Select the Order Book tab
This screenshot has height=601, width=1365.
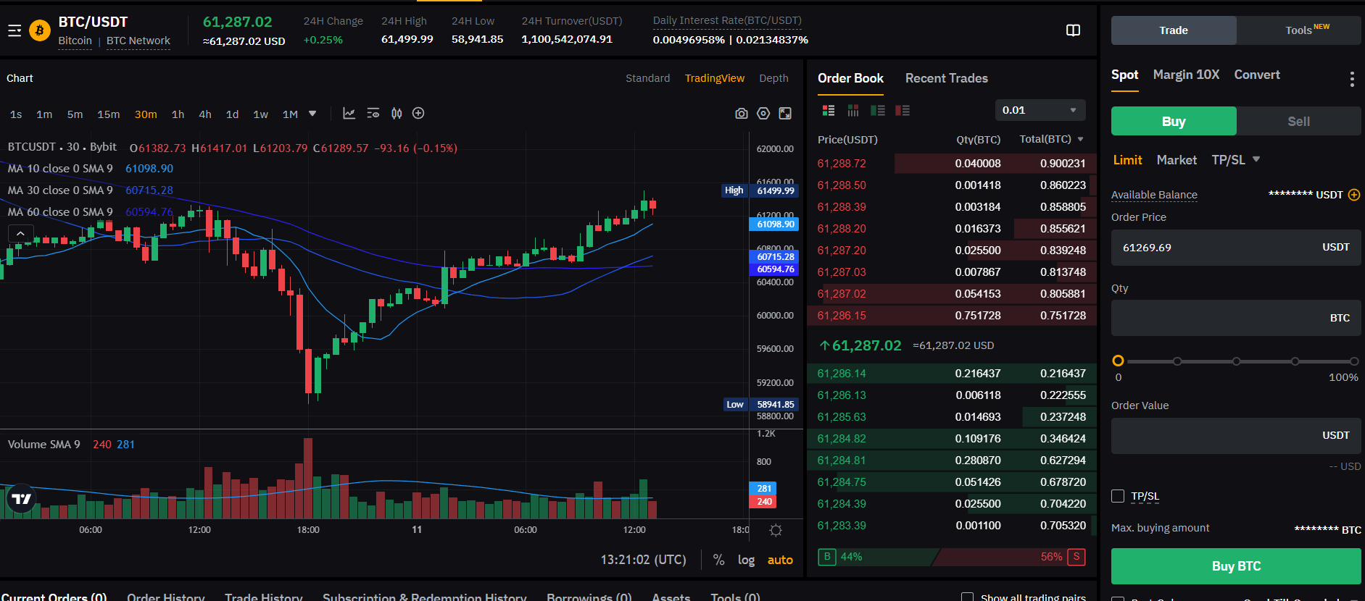(x=850, y=78)
